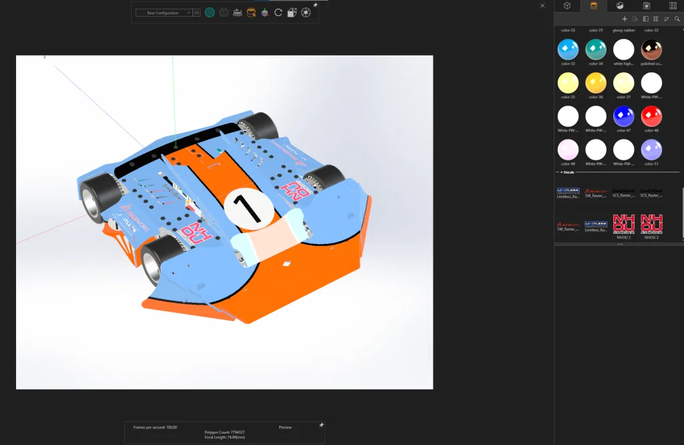Click the Preview label in status panel
Screen dimensions: 684x445
(285, 427)
